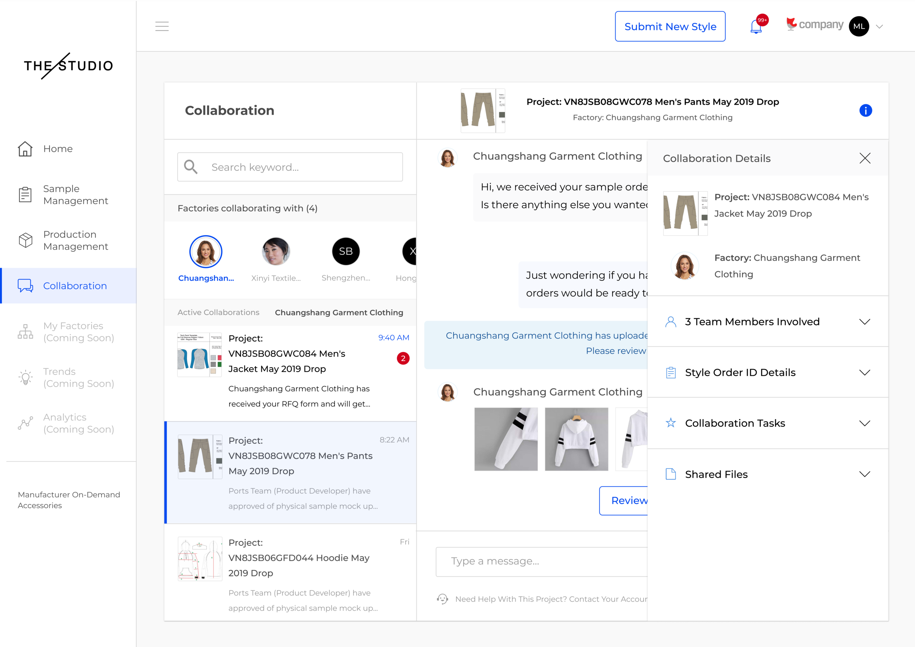
Task: Click the Search keyword input field
Action: tap(290, 167)
